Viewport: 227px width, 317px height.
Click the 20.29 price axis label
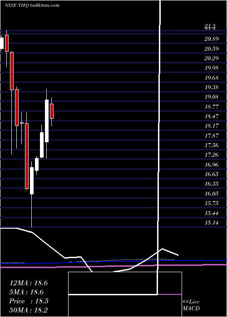coord(212,58)
